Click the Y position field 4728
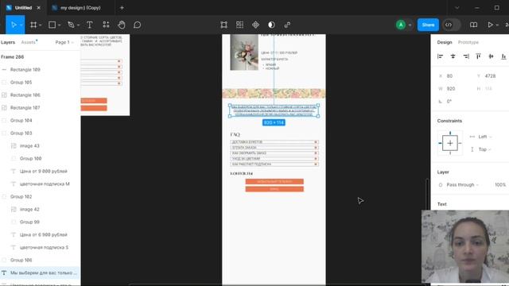Screen dimensions: 509x286 click(490, 76)
